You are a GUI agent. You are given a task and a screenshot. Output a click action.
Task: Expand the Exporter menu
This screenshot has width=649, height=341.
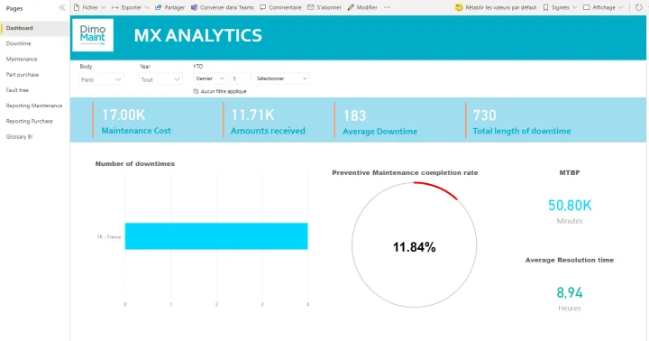tap(131, 7)
